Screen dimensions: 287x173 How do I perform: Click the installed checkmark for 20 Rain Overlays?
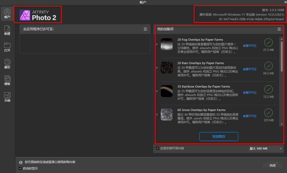coord(268,66)
